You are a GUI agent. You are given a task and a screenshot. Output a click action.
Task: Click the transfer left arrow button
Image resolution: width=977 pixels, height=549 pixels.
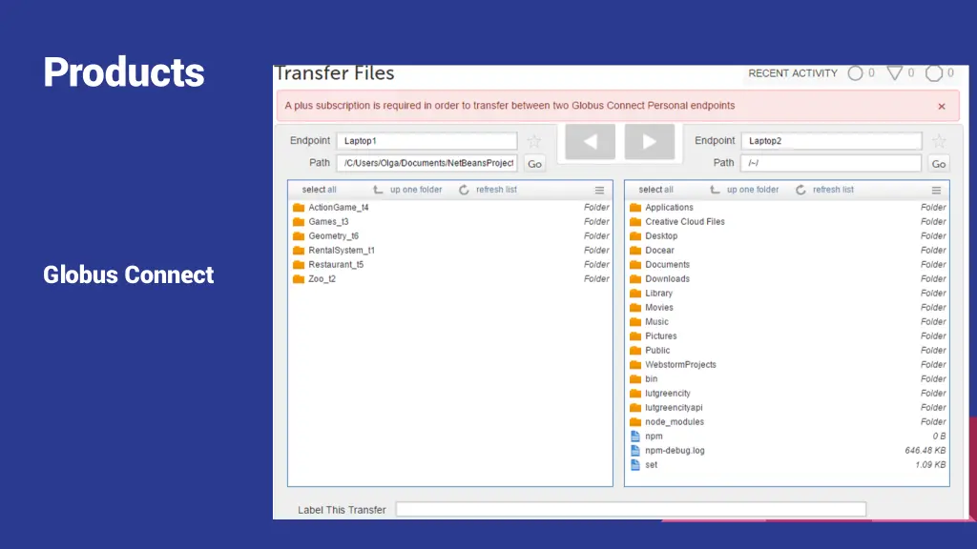point(590,142)
